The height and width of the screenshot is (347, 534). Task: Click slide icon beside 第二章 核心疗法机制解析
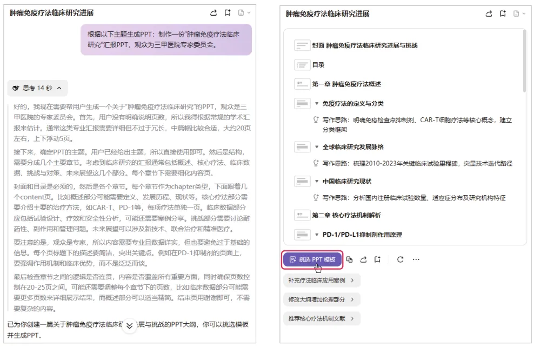pyautogui.click(x=302, y=215)
